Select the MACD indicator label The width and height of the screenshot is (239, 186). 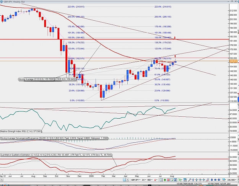(54, 138)
